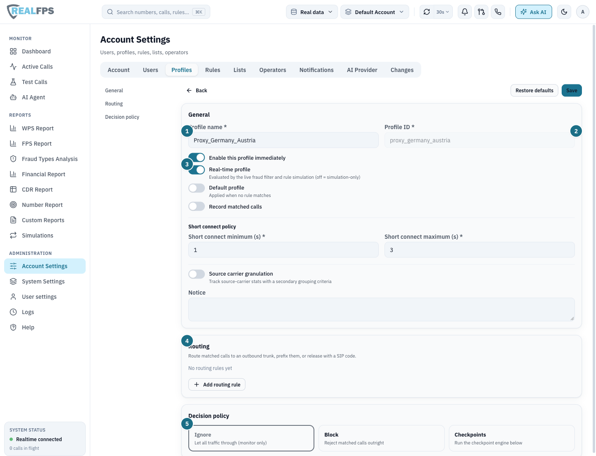
Task: Open Real data dropdown
Action: tap(312, 12)
